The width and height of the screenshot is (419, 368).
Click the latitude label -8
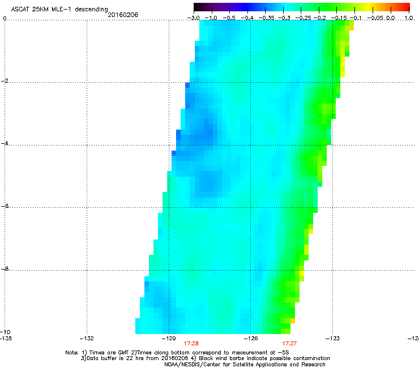[x=5, y=268]
